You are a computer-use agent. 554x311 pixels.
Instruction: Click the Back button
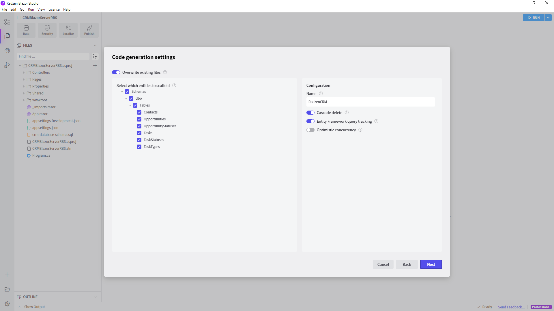(407, 264)
